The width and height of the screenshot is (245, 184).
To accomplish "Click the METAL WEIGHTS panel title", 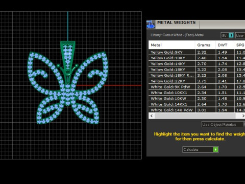I will (x=177, y=22).
